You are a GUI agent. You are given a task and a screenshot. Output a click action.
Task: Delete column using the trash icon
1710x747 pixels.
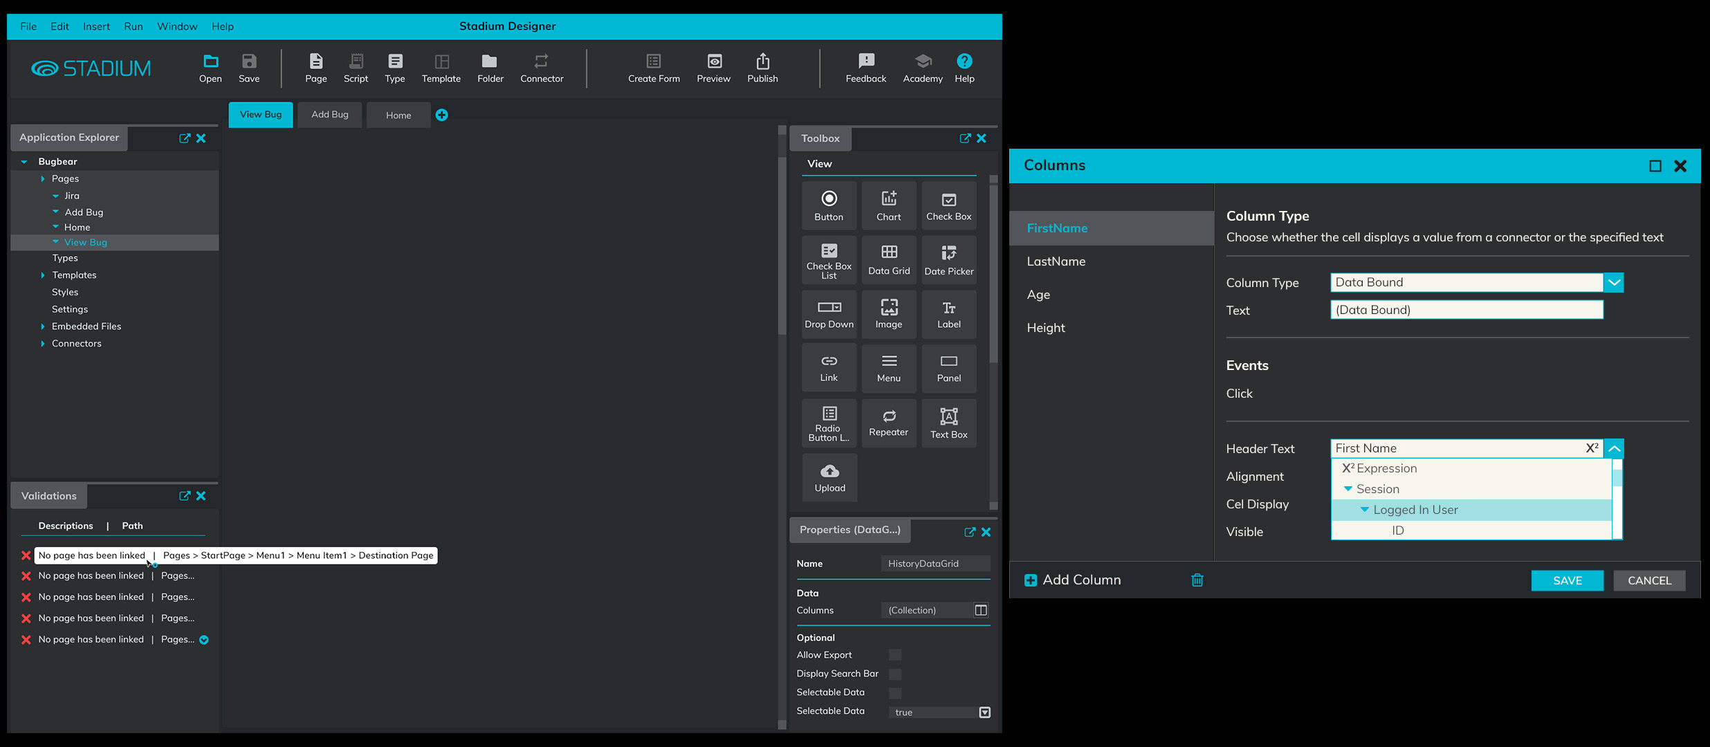point(1197,580)
